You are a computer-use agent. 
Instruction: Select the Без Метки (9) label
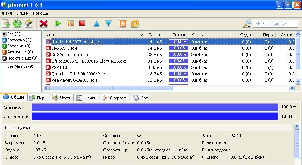tap(20, 66)
